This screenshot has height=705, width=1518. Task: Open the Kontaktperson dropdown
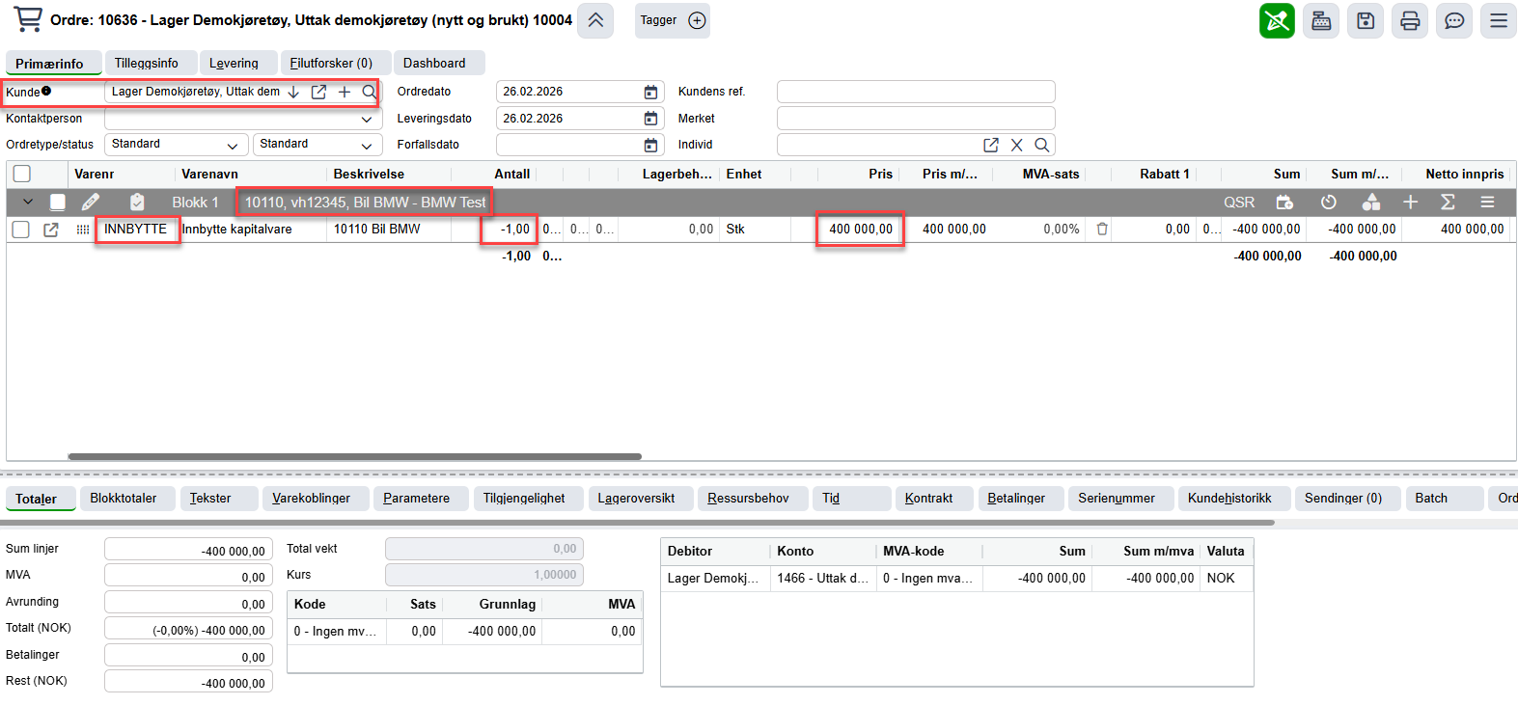click(367, 119)
